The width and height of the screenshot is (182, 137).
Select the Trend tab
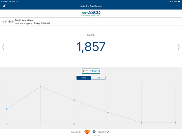click(x=84, y=78)
